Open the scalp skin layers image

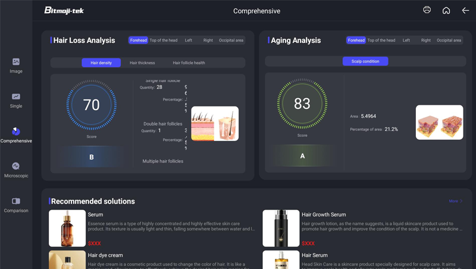point(439,123)
